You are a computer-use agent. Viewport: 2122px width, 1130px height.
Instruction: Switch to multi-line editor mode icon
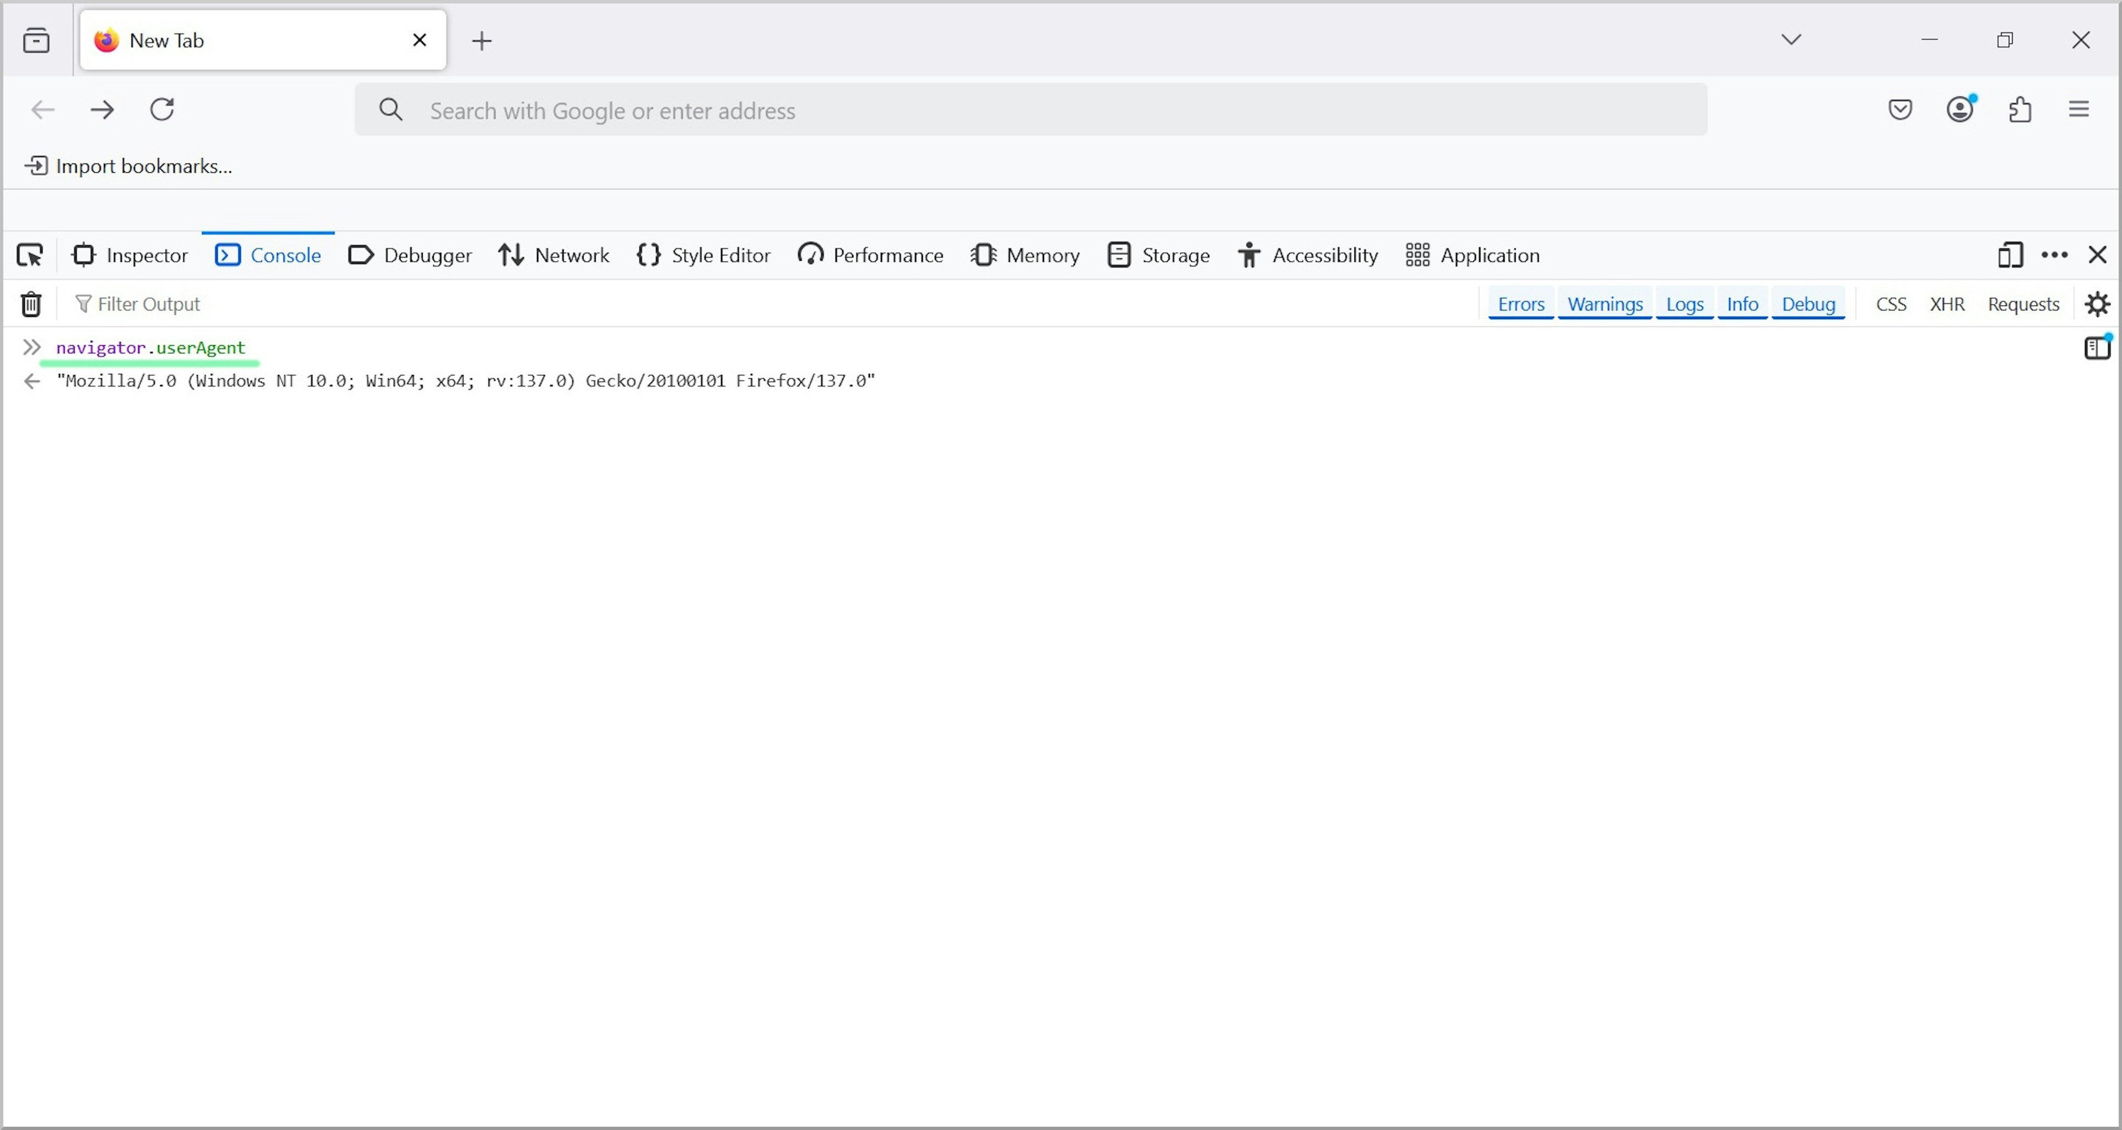point(2097,347)
